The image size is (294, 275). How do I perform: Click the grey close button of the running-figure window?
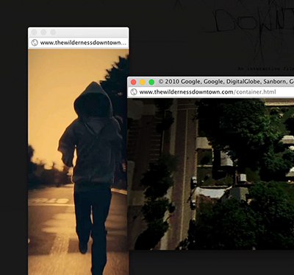35,32
